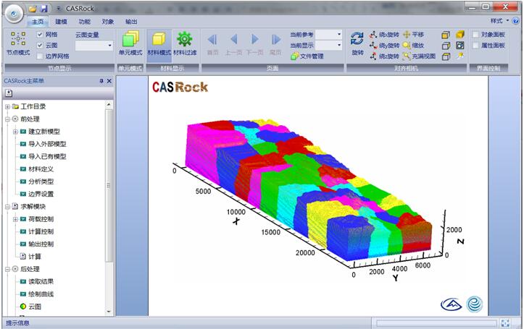Check the 对象面板 object panel box

click(475, 34)
